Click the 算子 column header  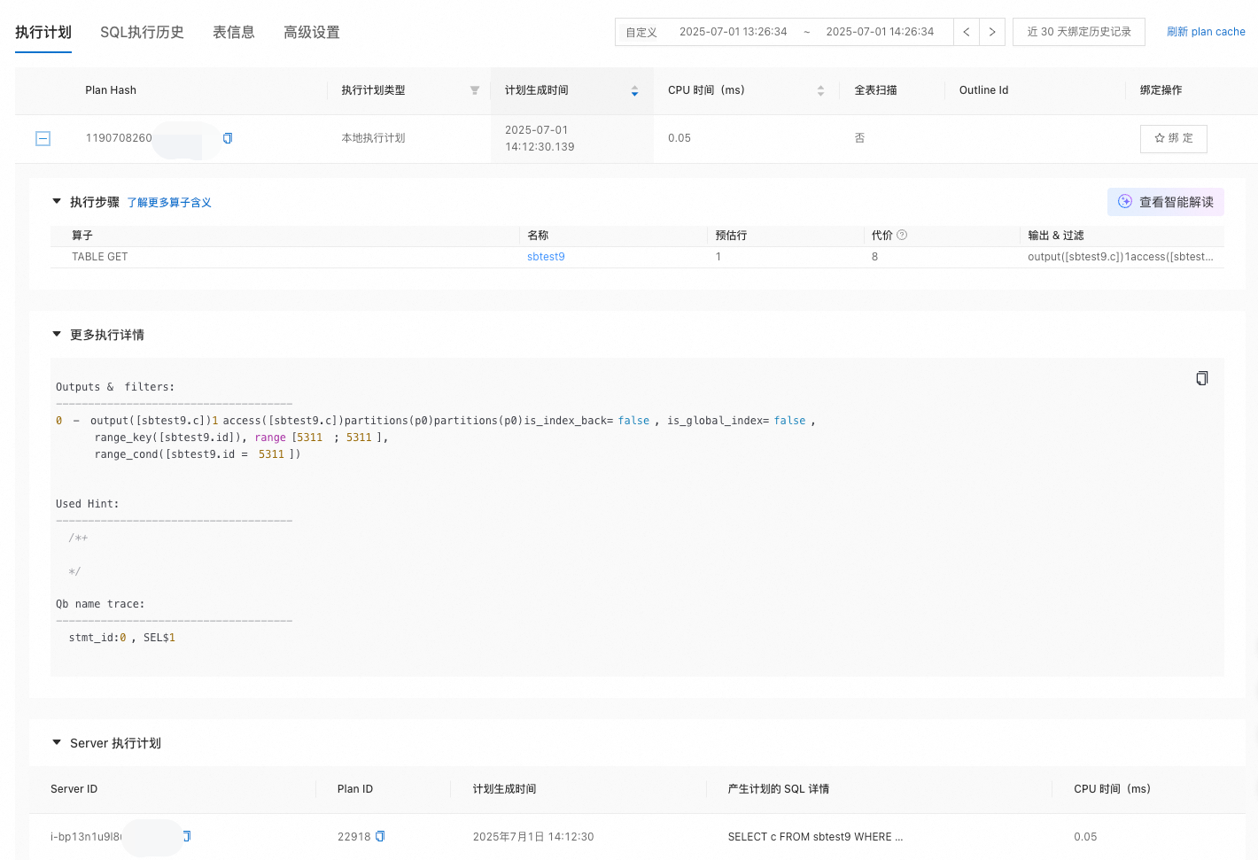[82, 235]
